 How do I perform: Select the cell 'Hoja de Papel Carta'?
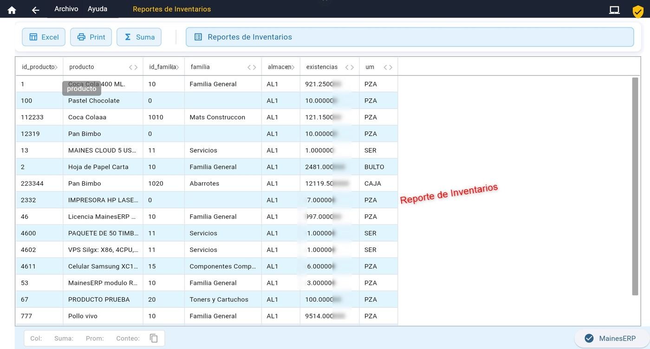click(x=103, y=167)
